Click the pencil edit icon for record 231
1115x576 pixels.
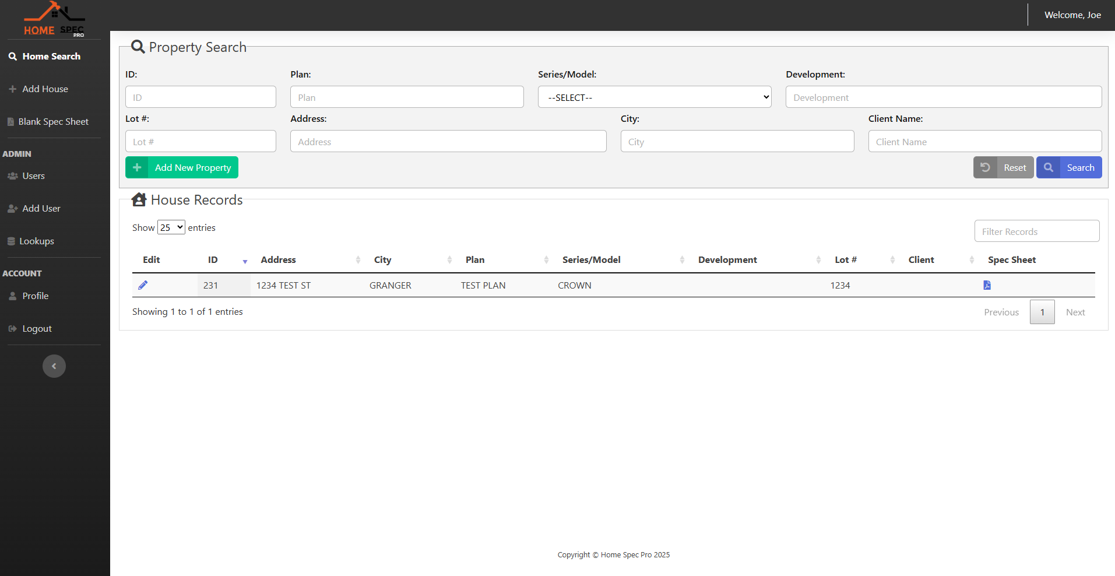tap(143, 285)
